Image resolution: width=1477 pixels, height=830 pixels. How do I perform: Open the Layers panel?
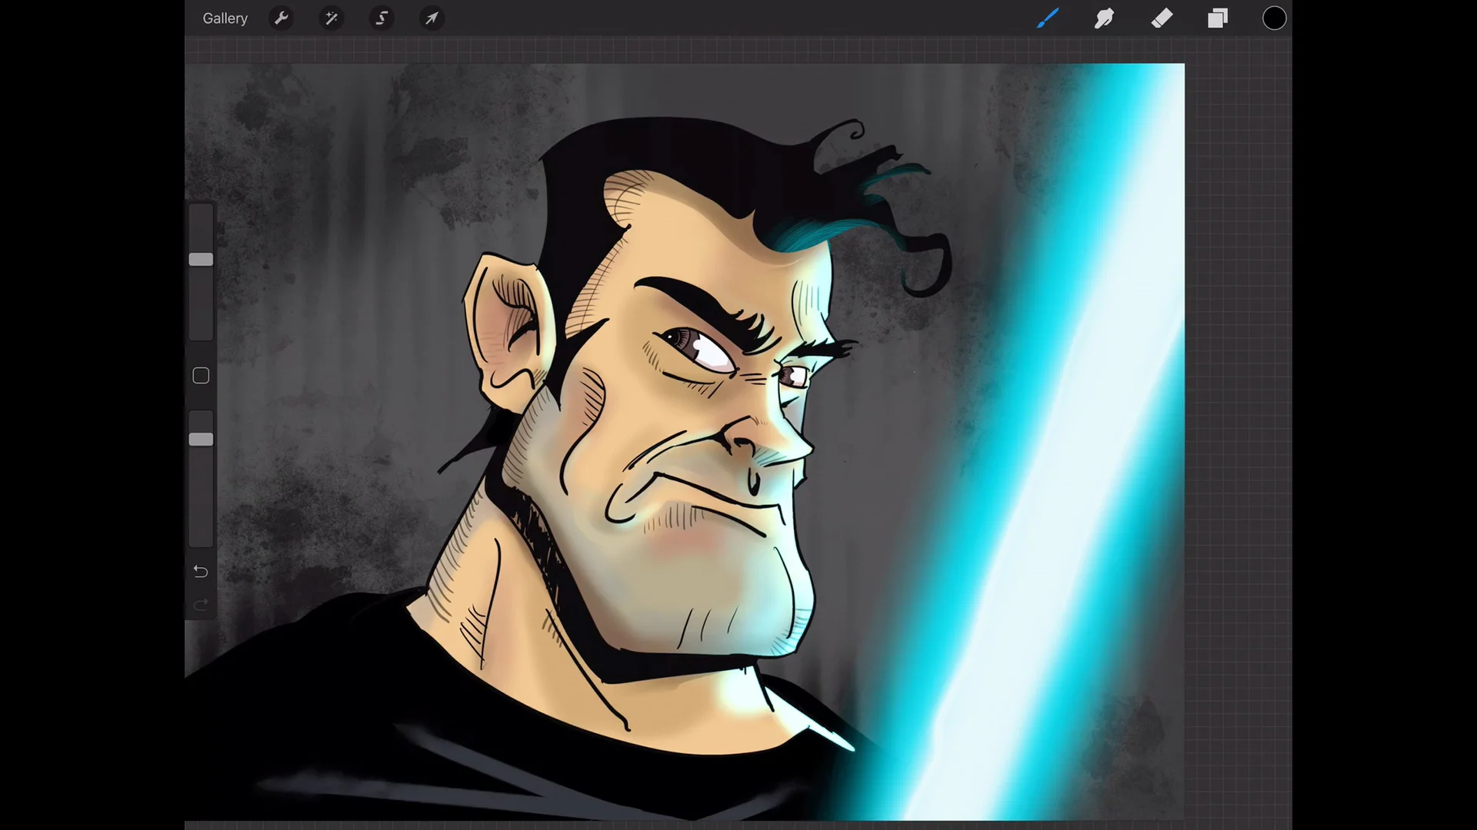coord(1218,18)
